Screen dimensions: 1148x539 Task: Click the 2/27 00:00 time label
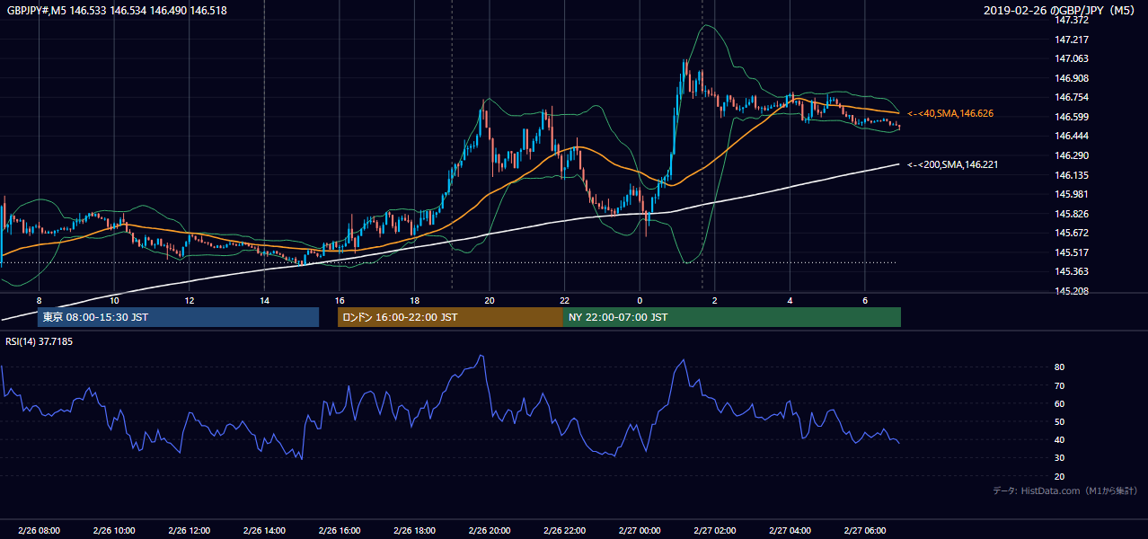(640, 530)
